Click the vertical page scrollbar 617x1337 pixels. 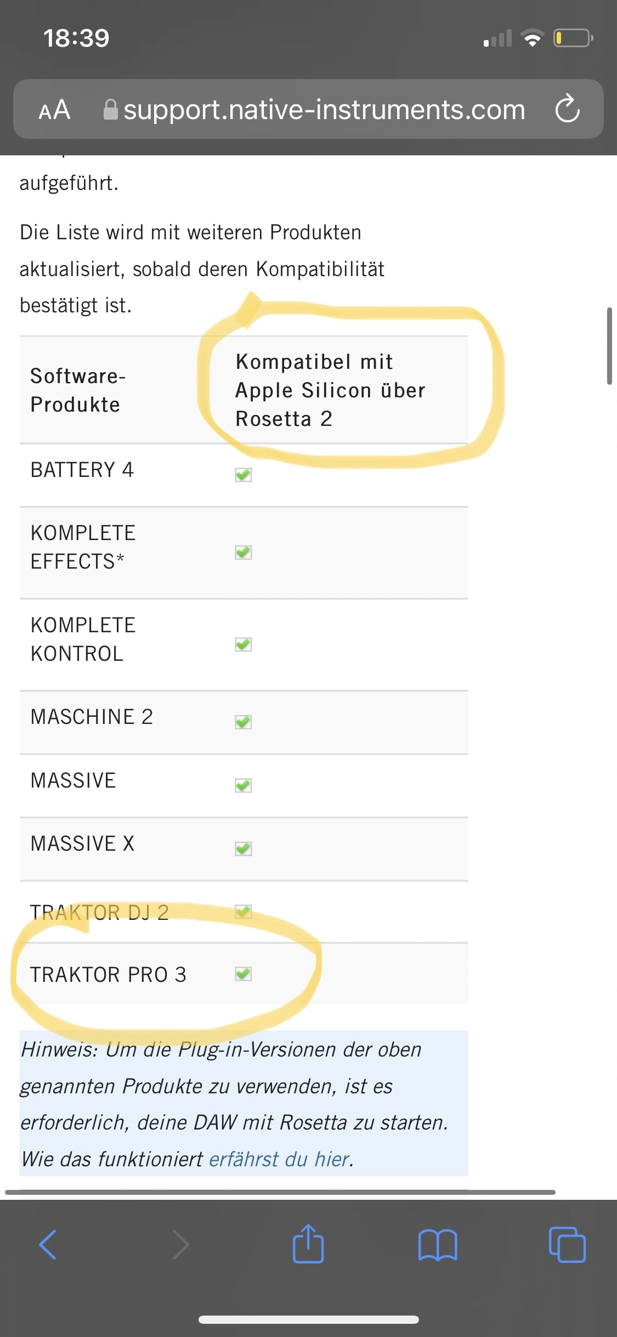609,346
